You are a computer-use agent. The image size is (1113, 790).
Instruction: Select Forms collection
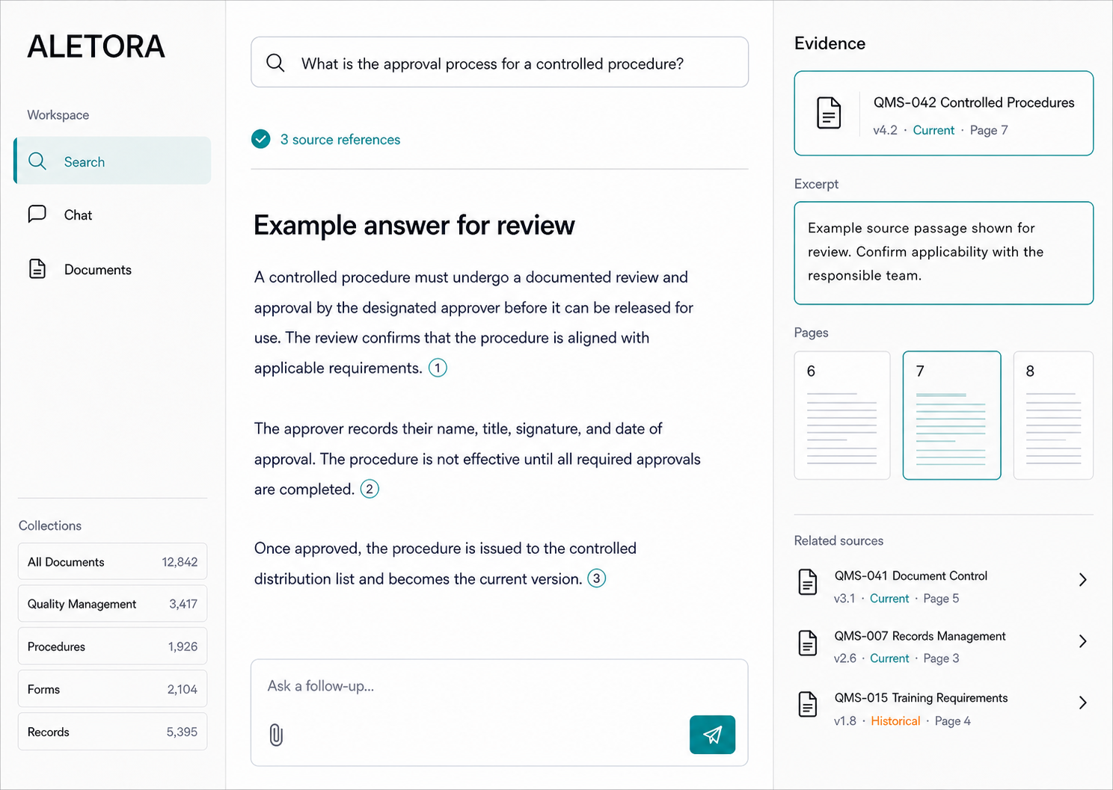pos(112,689)
